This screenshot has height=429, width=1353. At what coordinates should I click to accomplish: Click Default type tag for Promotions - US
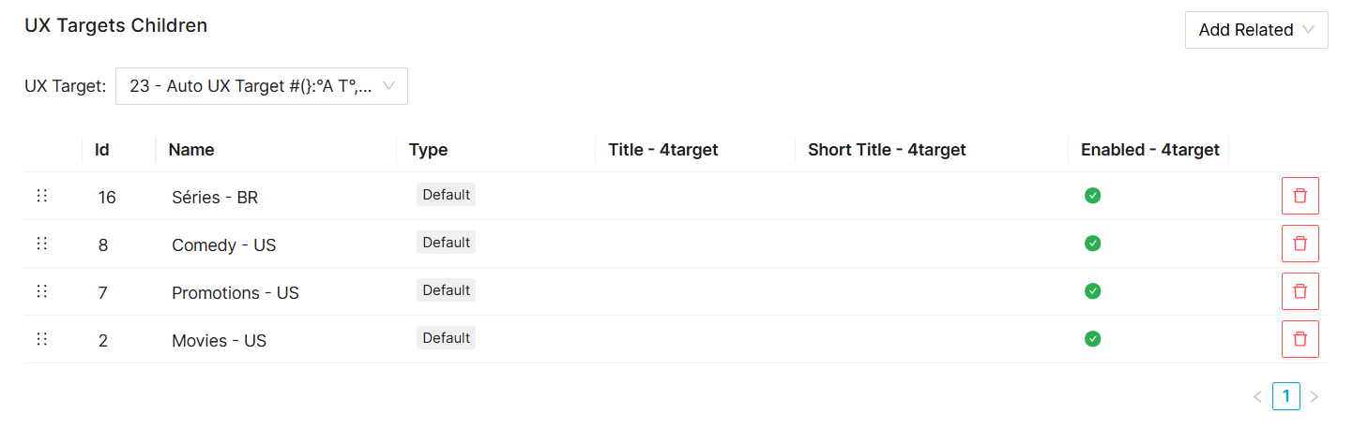(x=446, y=290)
